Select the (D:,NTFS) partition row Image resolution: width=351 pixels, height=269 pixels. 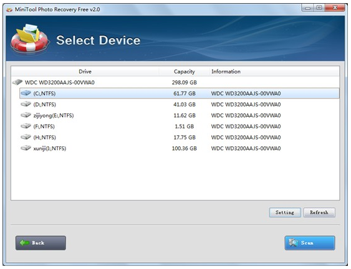click(180, 104)
